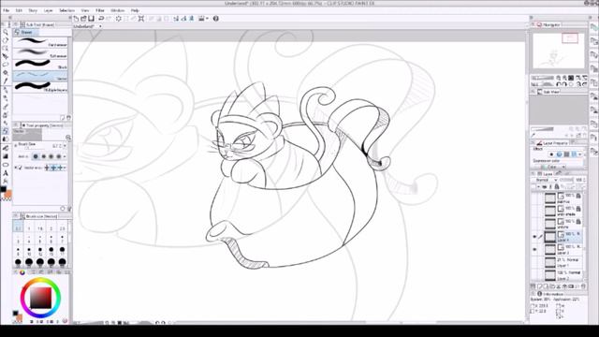The image size is (599, 337).
Task: Select the black main color swatch in toolbox
Action: (3, 189)
